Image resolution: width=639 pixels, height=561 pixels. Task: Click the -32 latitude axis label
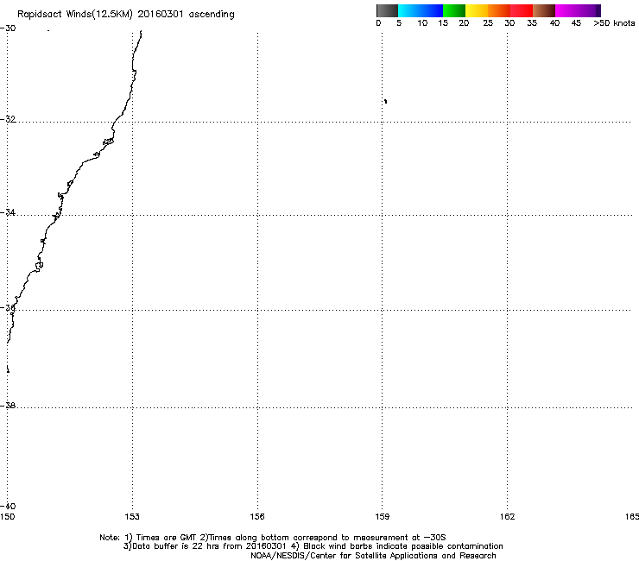pyautogui.click(x=8, y=119)
